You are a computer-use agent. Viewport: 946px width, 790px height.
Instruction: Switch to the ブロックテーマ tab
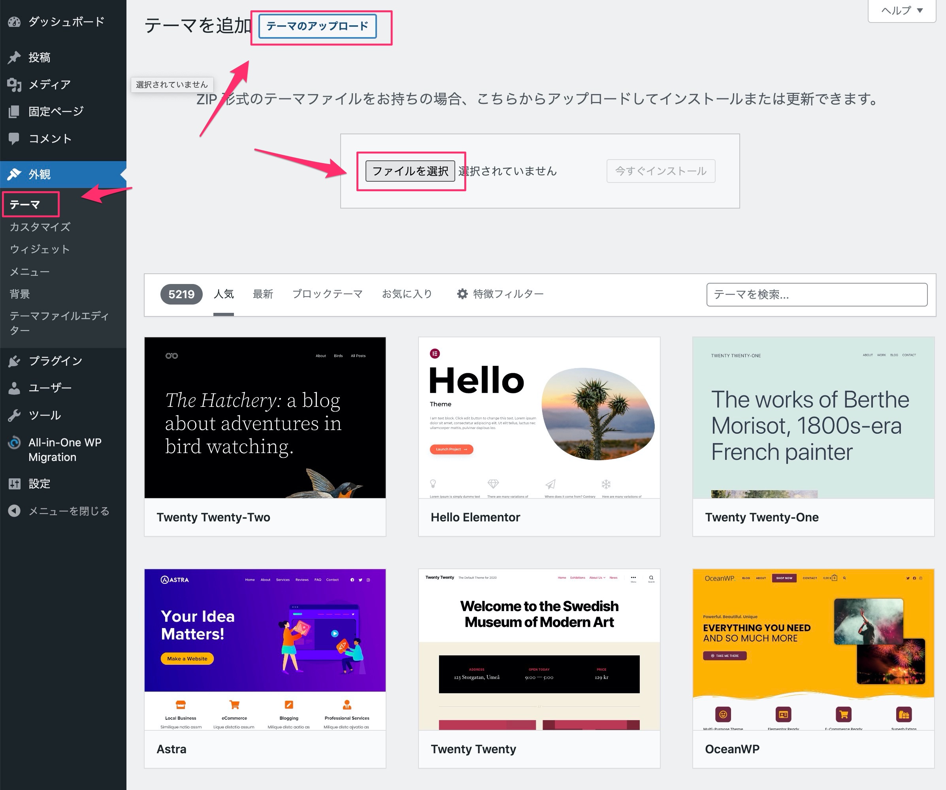[x=328, y=294]
